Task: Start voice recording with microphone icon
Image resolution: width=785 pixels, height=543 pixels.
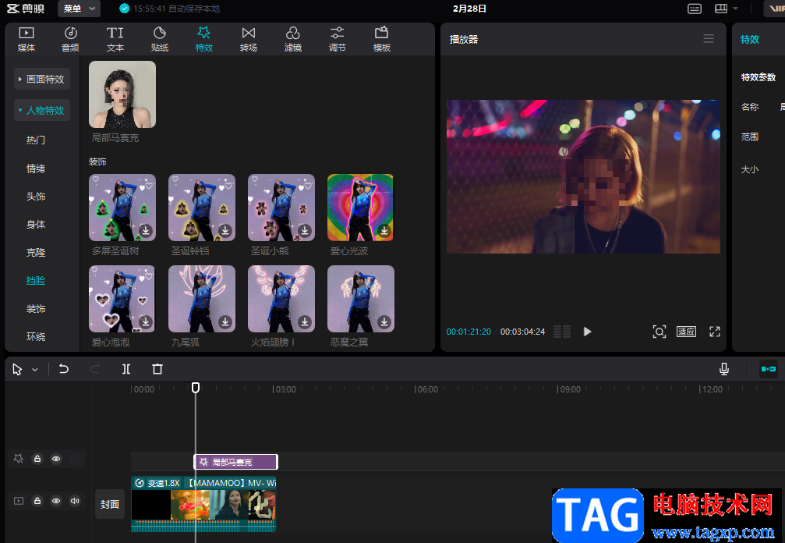Action: point(724,369)
